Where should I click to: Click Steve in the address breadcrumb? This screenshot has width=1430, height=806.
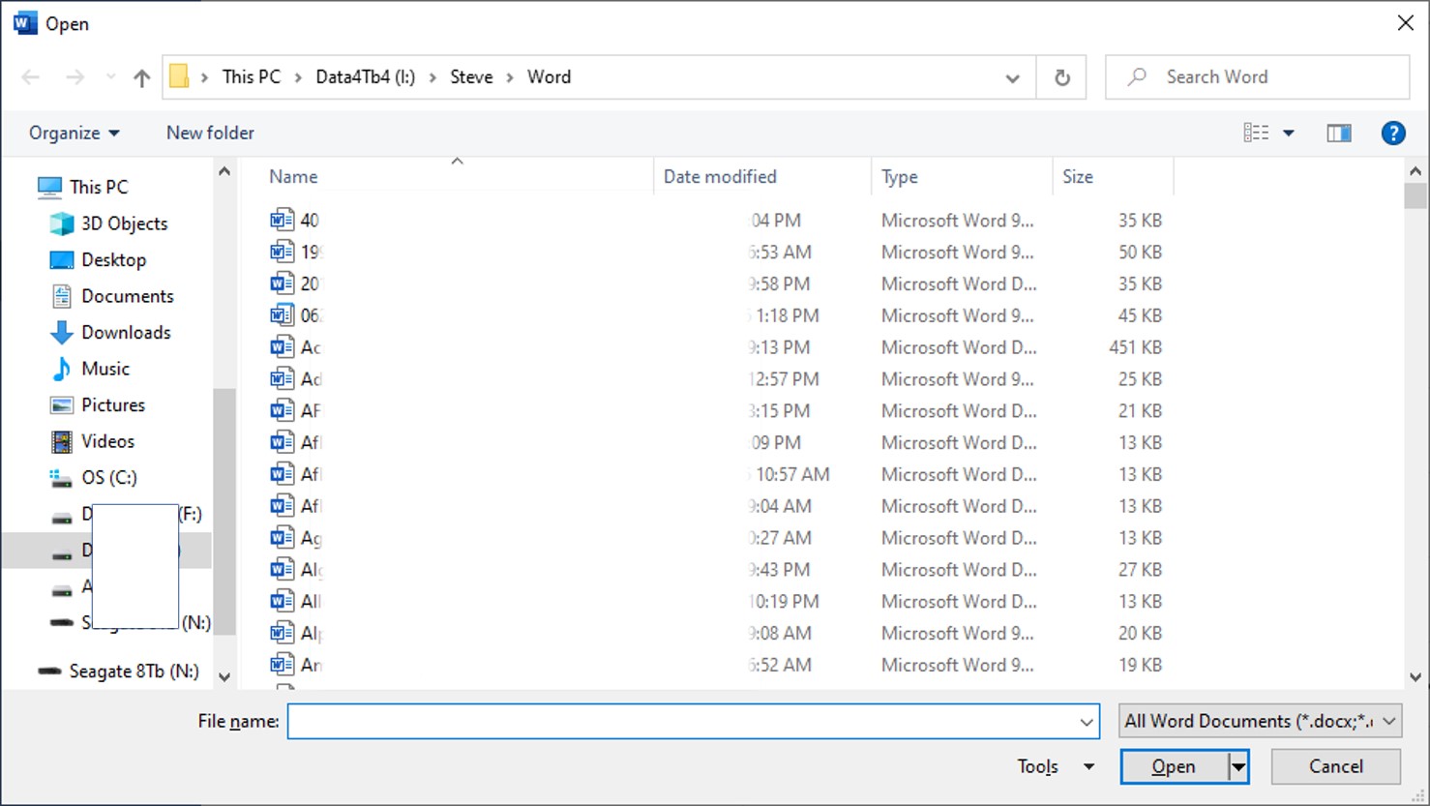(471, 77)
